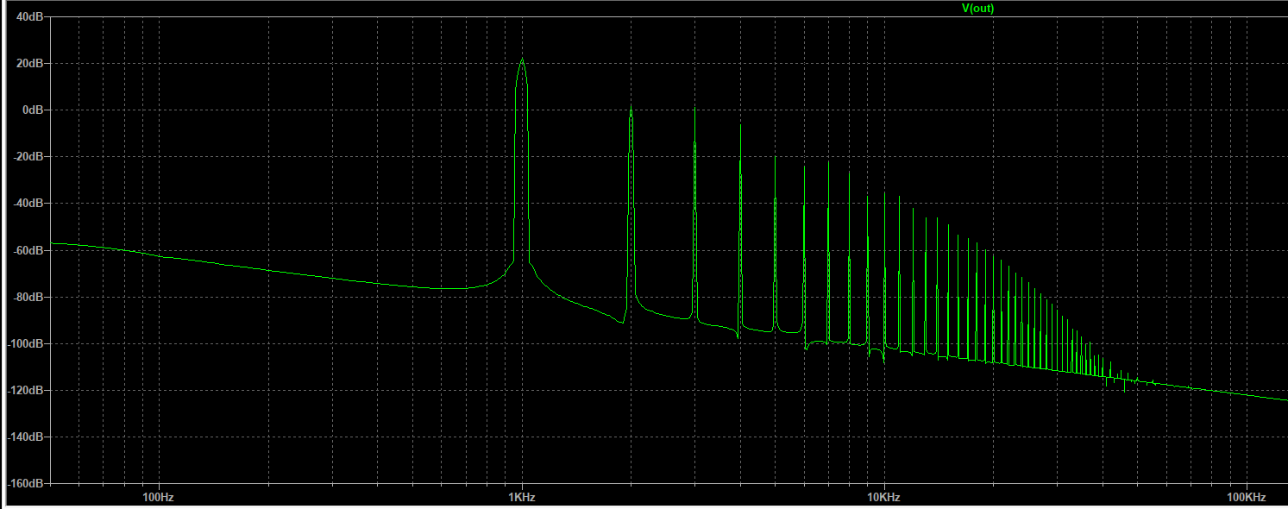
Task: Click the 0dB vertical axis label
Action: (34, 110)
